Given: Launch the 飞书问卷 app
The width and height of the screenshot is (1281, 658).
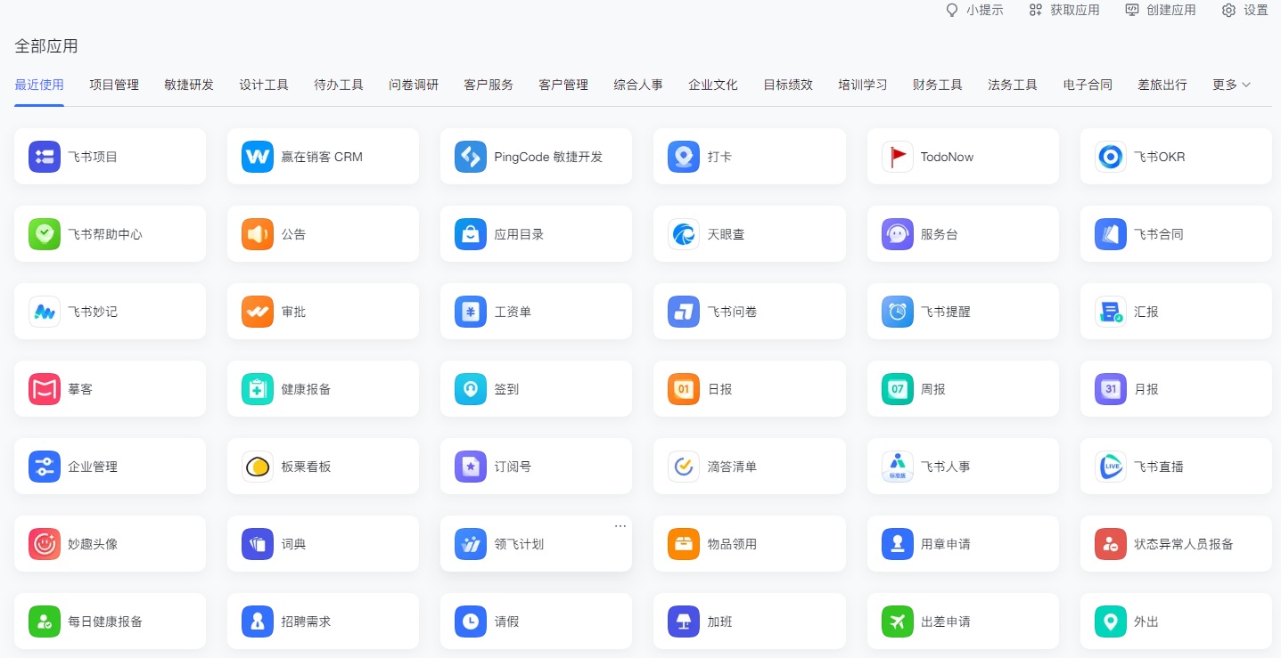Looking at the screenshot, I should click(749, 312).
